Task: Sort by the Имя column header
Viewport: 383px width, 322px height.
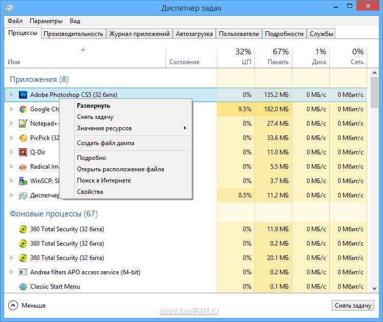Action: pos(85,57)
